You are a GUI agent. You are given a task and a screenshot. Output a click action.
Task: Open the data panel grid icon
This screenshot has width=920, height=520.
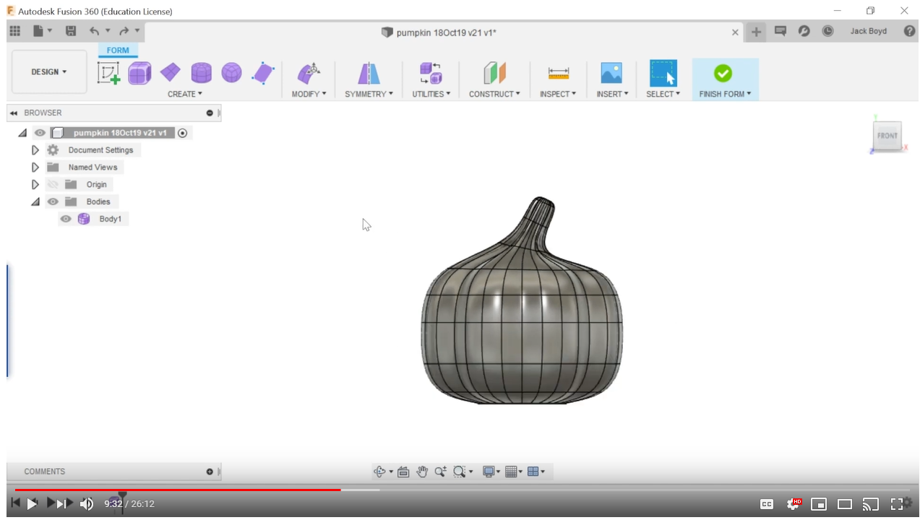14,31
